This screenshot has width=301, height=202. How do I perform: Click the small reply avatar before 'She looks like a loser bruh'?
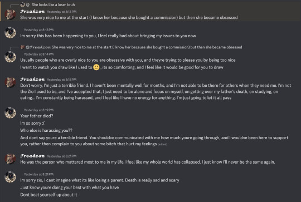22,4
